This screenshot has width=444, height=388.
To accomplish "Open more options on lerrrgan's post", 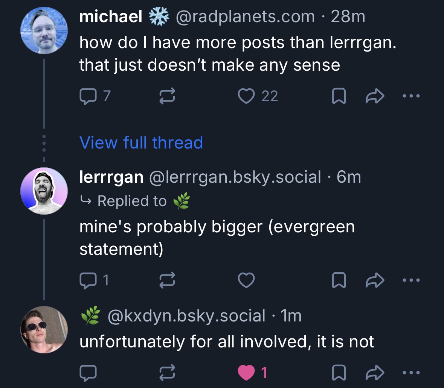I will (410, 280).
